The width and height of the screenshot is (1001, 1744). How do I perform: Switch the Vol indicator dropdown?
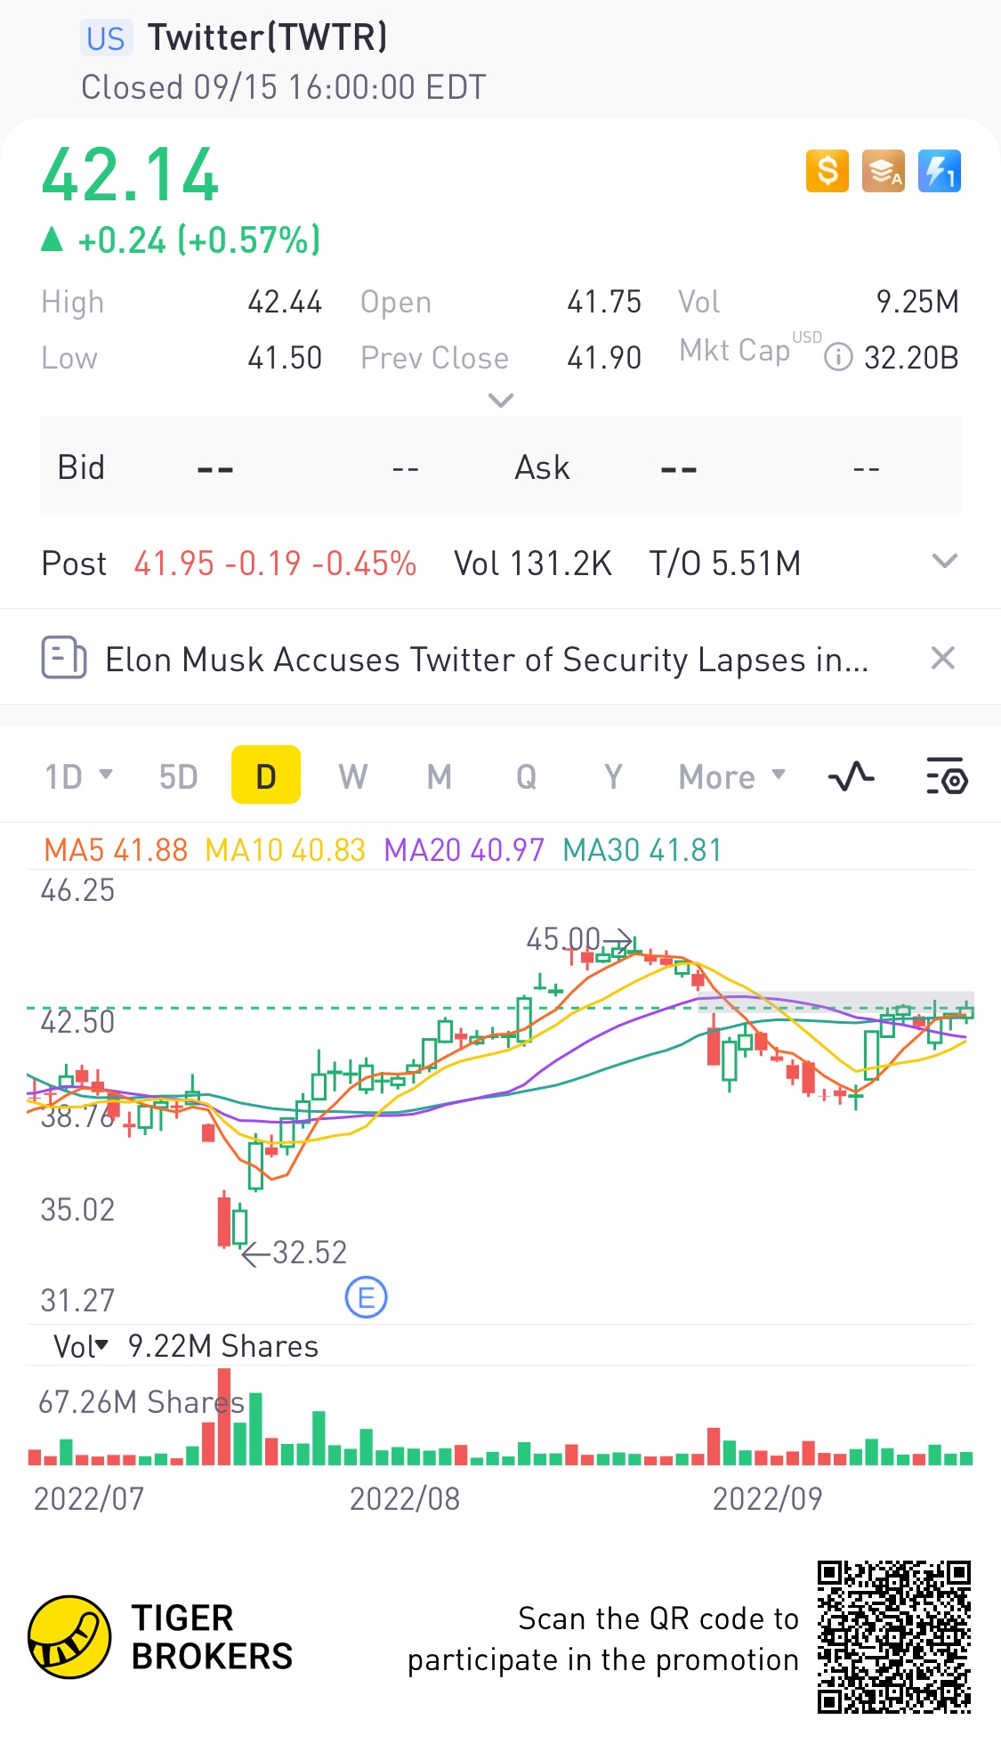tap(81, 1346)
